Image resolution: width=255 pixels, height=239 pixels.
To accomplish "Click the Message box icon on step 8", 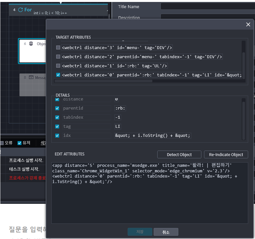I will [x=31, y=77].
